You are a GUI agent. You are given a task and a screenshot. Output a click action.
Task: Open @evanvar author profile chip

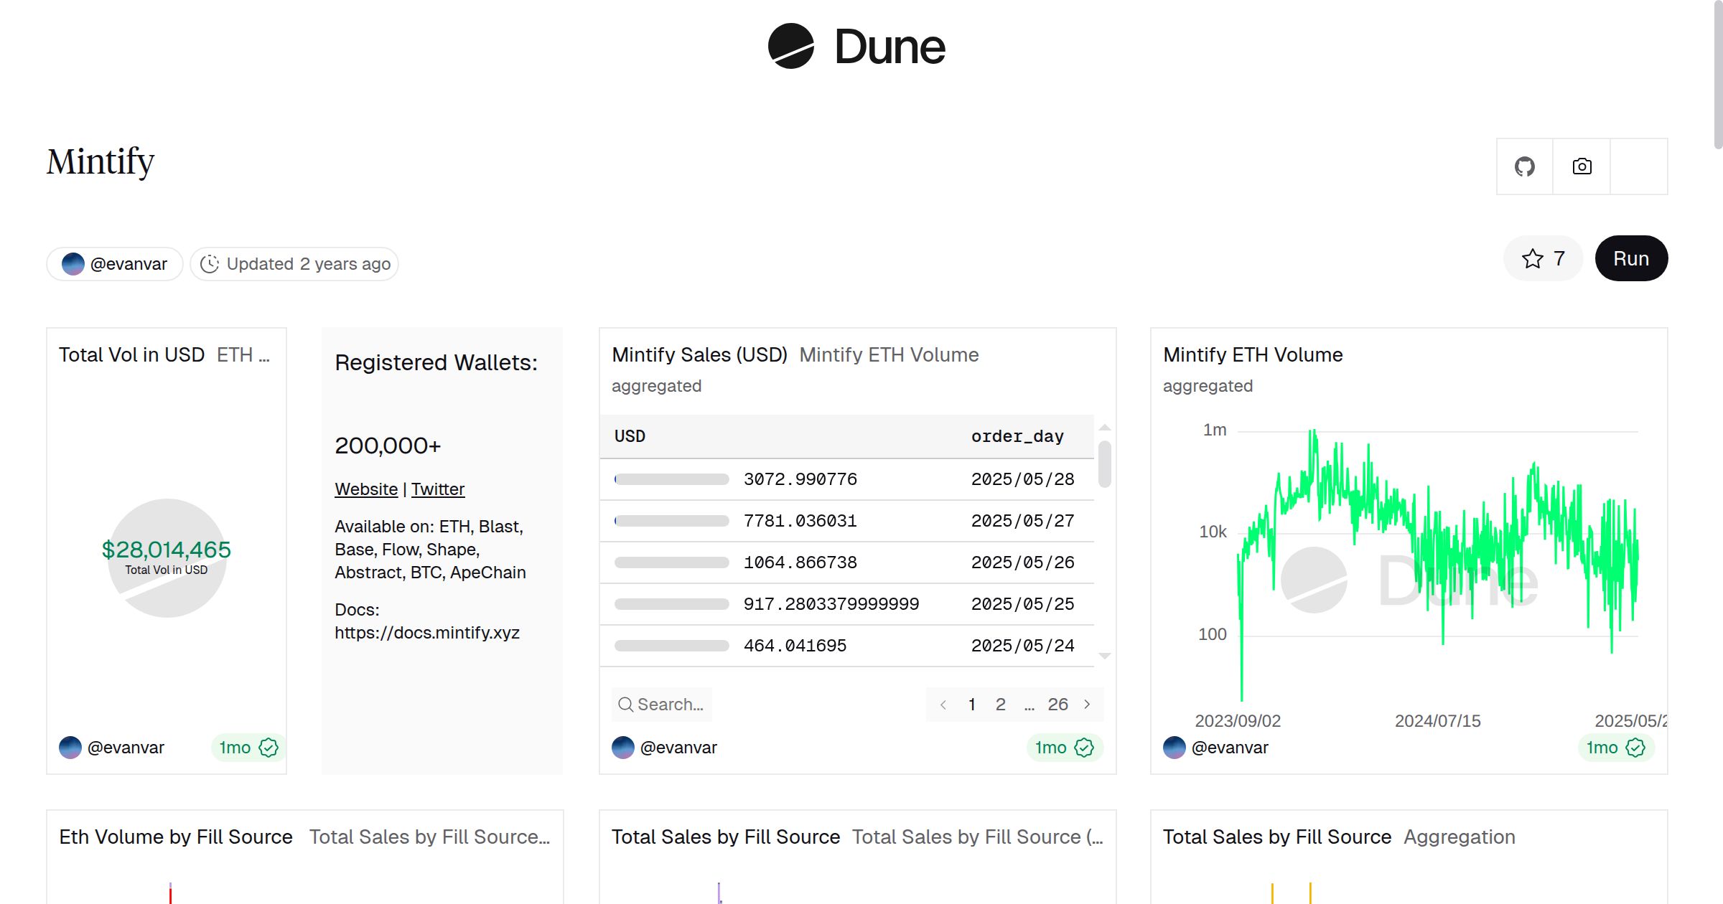(115, 264)
